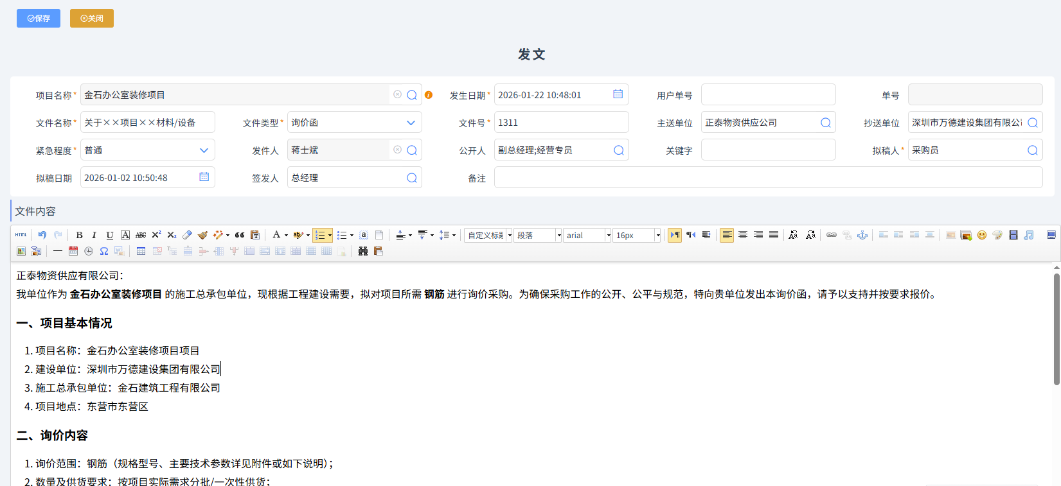This screenshot has height=486, width=1061.
Task: Apply underline formatting
Action: point(110,235)
